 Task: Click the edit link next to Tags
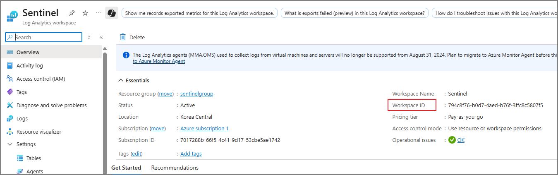[x=137, y=153]
